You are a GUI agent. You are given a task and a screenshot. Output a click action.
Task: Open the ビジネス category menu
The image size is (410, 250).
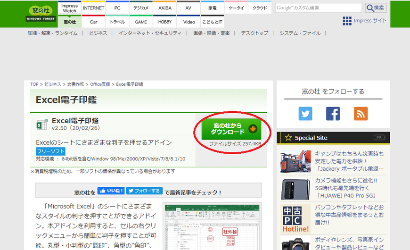tap(98, 33)
